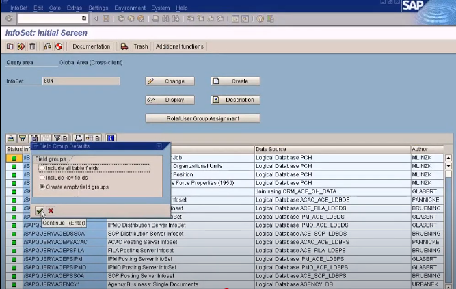Click the Copy InfoSet icon
The height and width of the screenshot is (289, 456).
(x=10, y=46)
